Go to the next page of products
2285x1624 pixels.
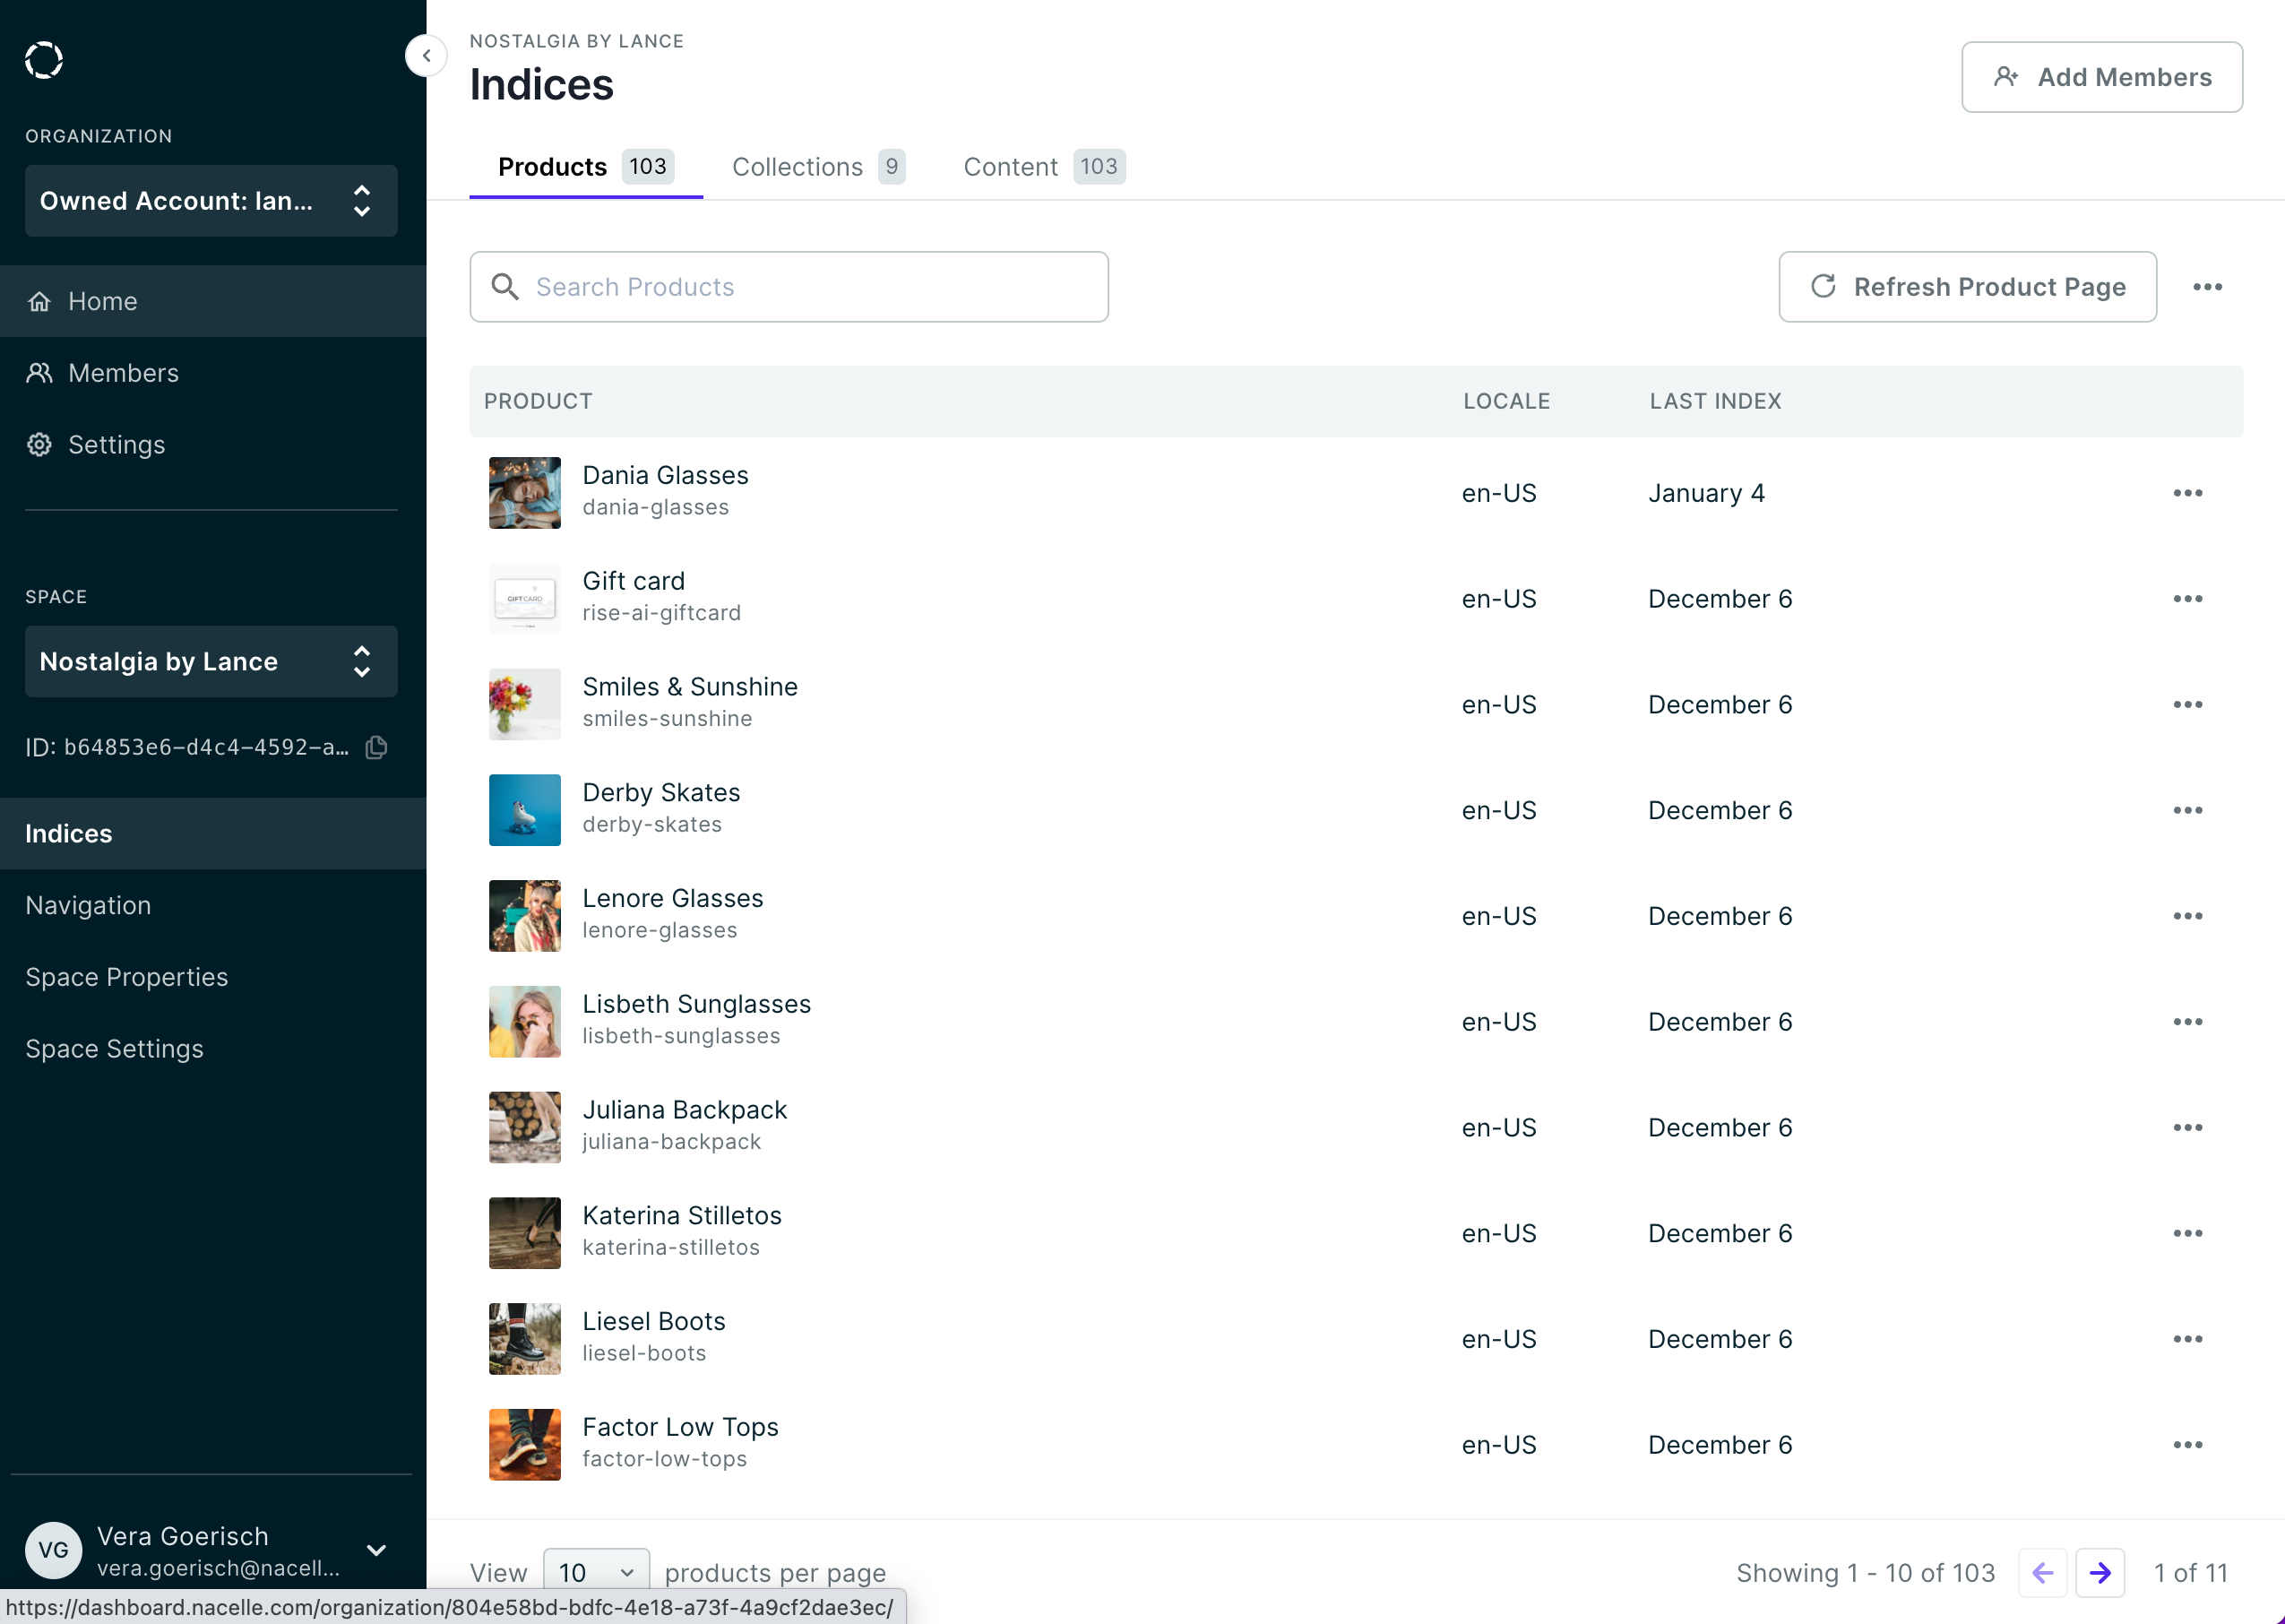pos(2100,1573)
